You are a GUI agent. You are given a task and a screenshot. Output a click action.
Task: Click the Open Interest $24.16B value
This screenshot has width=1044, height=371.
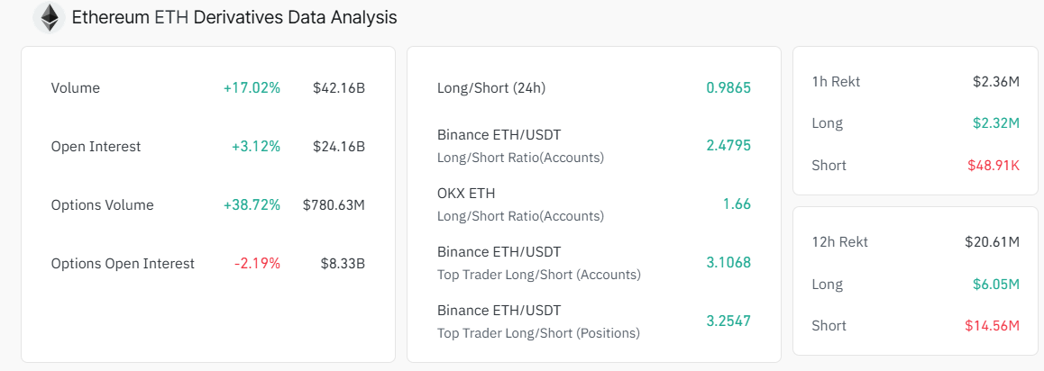[x=339, y=146]
